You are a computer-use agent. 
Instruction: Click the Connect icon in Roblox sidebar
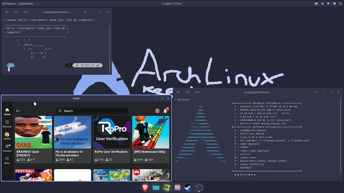[7, 148]
